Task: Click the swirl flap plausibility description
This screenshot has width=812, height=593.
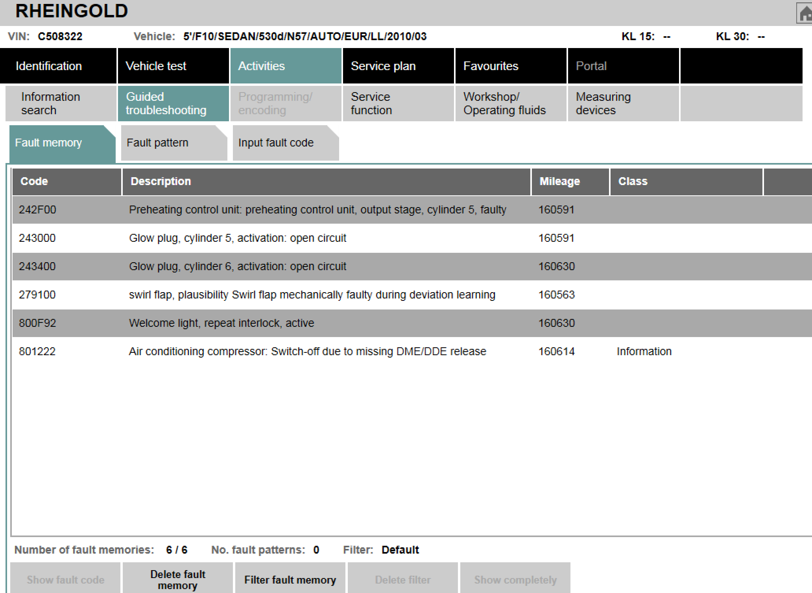Action: pos(312,295)
